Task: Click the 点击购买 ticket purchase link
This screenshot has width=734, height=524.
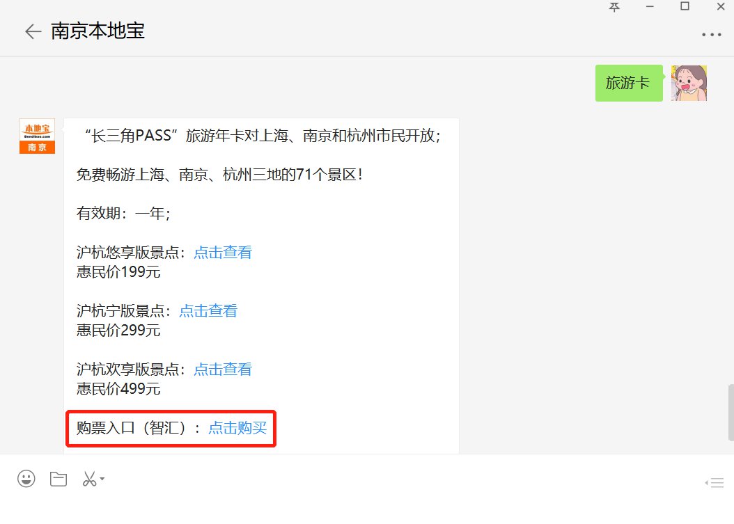Action: [x=237, y=428]
